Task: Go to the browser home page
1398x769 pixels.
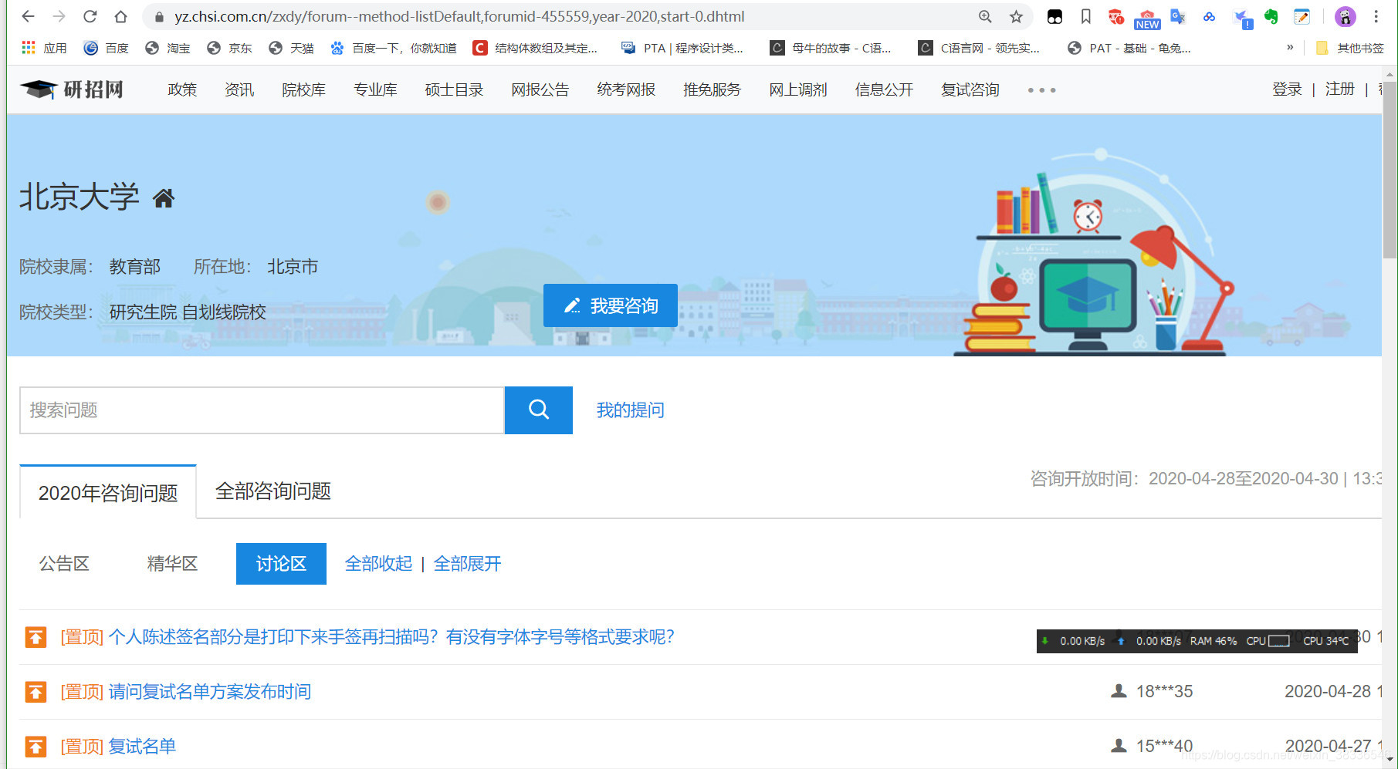Action: tap(120, 16)
